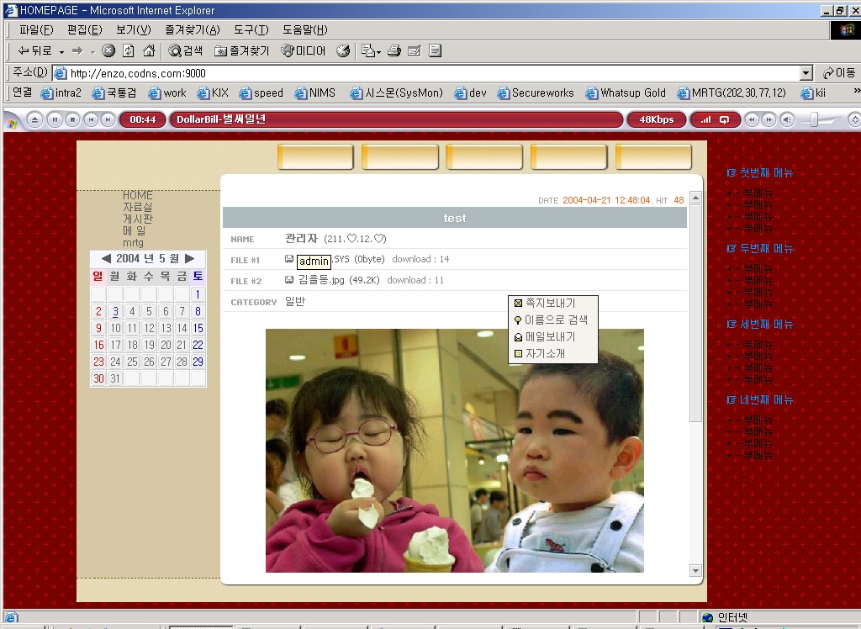The height and width of the screenshot is (629, 861).
Task: Open the History toolbar icon
Action: [x=343, y=51]
